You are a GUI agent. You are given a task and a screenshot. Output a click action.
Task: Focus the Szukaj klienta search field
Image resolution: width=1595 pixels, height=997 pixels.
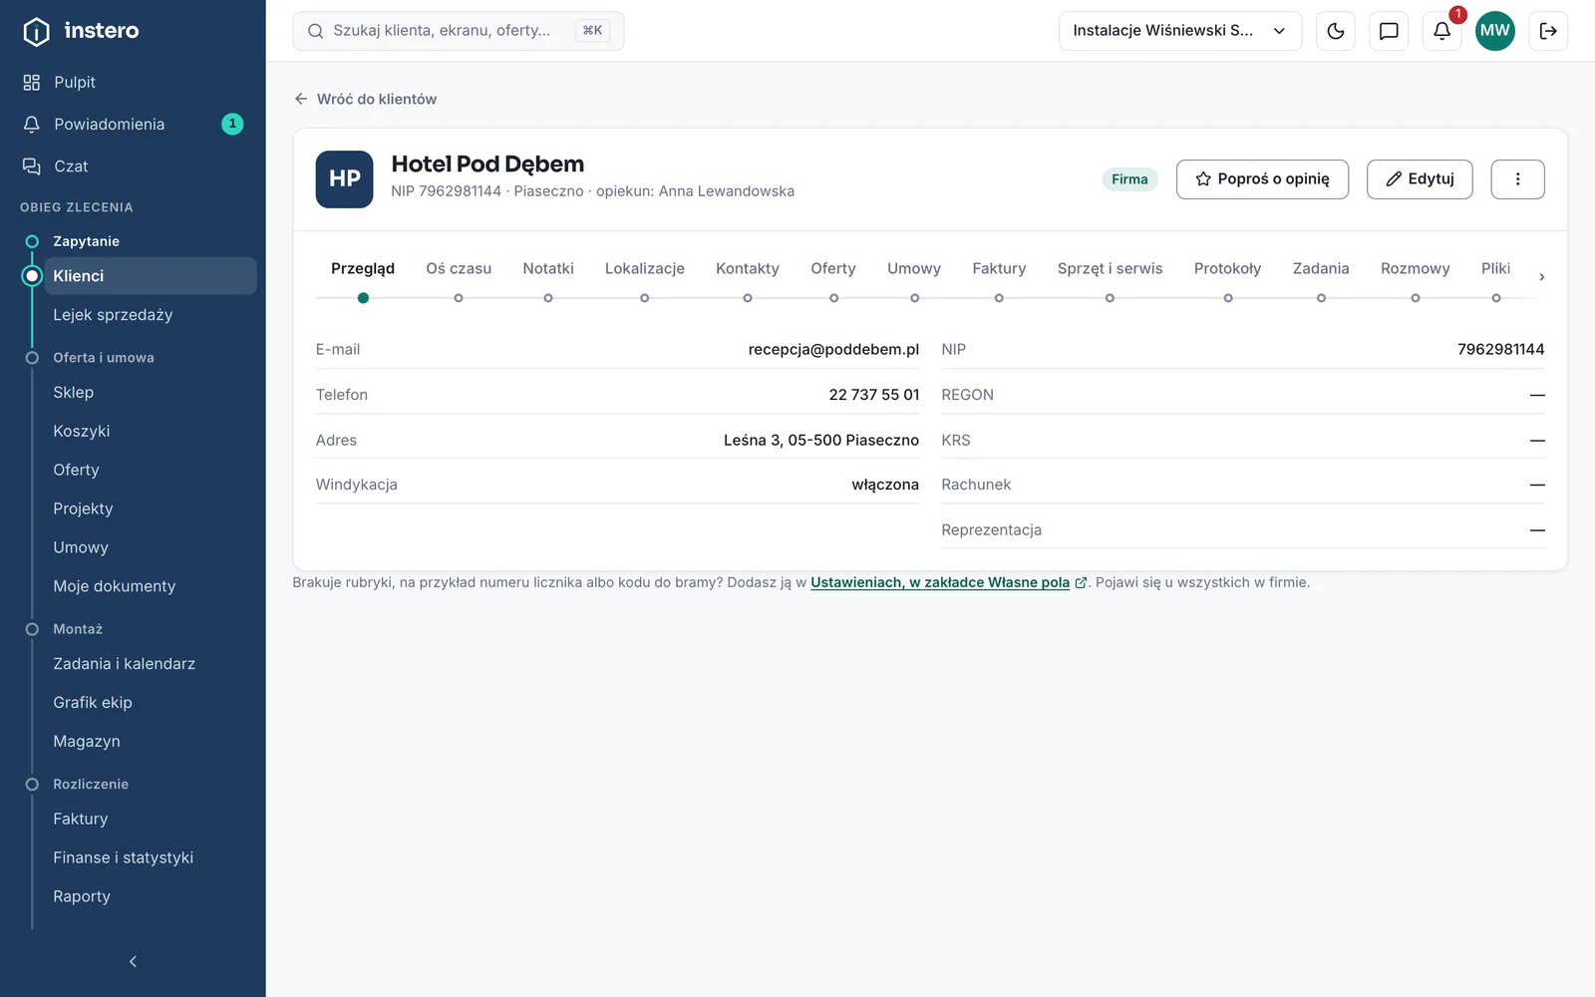459,31
